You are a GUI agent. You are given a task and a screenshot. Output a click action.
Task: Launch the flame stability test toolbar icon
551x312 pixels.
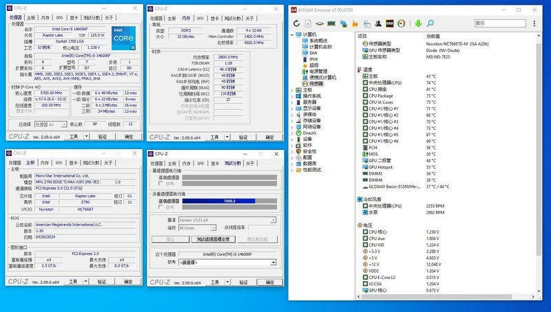355,23
